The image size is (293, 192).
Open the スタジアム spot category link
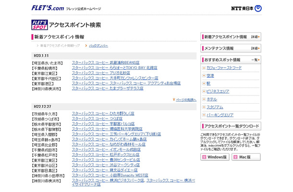point(215,107)
